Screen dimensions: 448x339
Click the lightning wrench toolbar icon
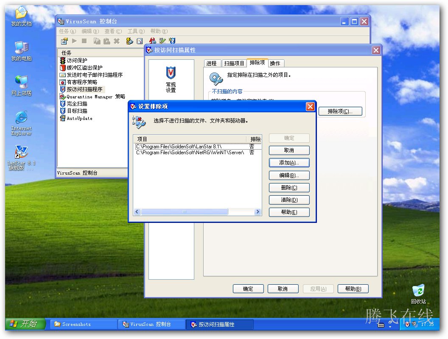tap(130, 41)
